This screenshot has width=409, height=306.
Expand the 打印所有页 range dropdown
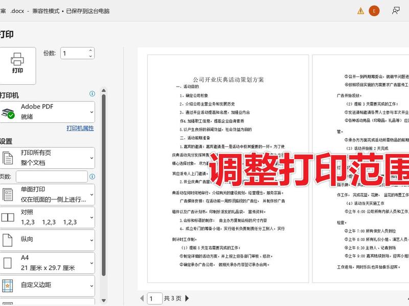pyautogui.click(x=47, y=158)
